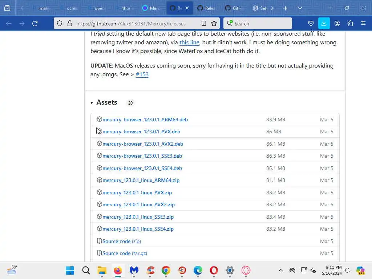Switch to the inactive Releases GitHub tab
The width and height of the screenshot is (372, 279).
(x=207, y=8)
